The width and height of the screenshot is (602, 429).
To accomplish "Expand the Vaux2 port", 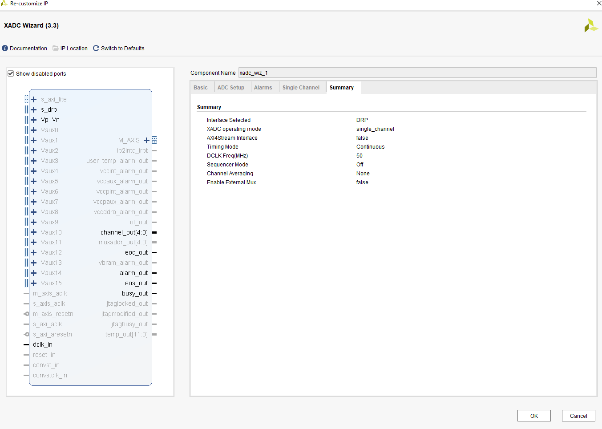I will (x=34, y=150).
